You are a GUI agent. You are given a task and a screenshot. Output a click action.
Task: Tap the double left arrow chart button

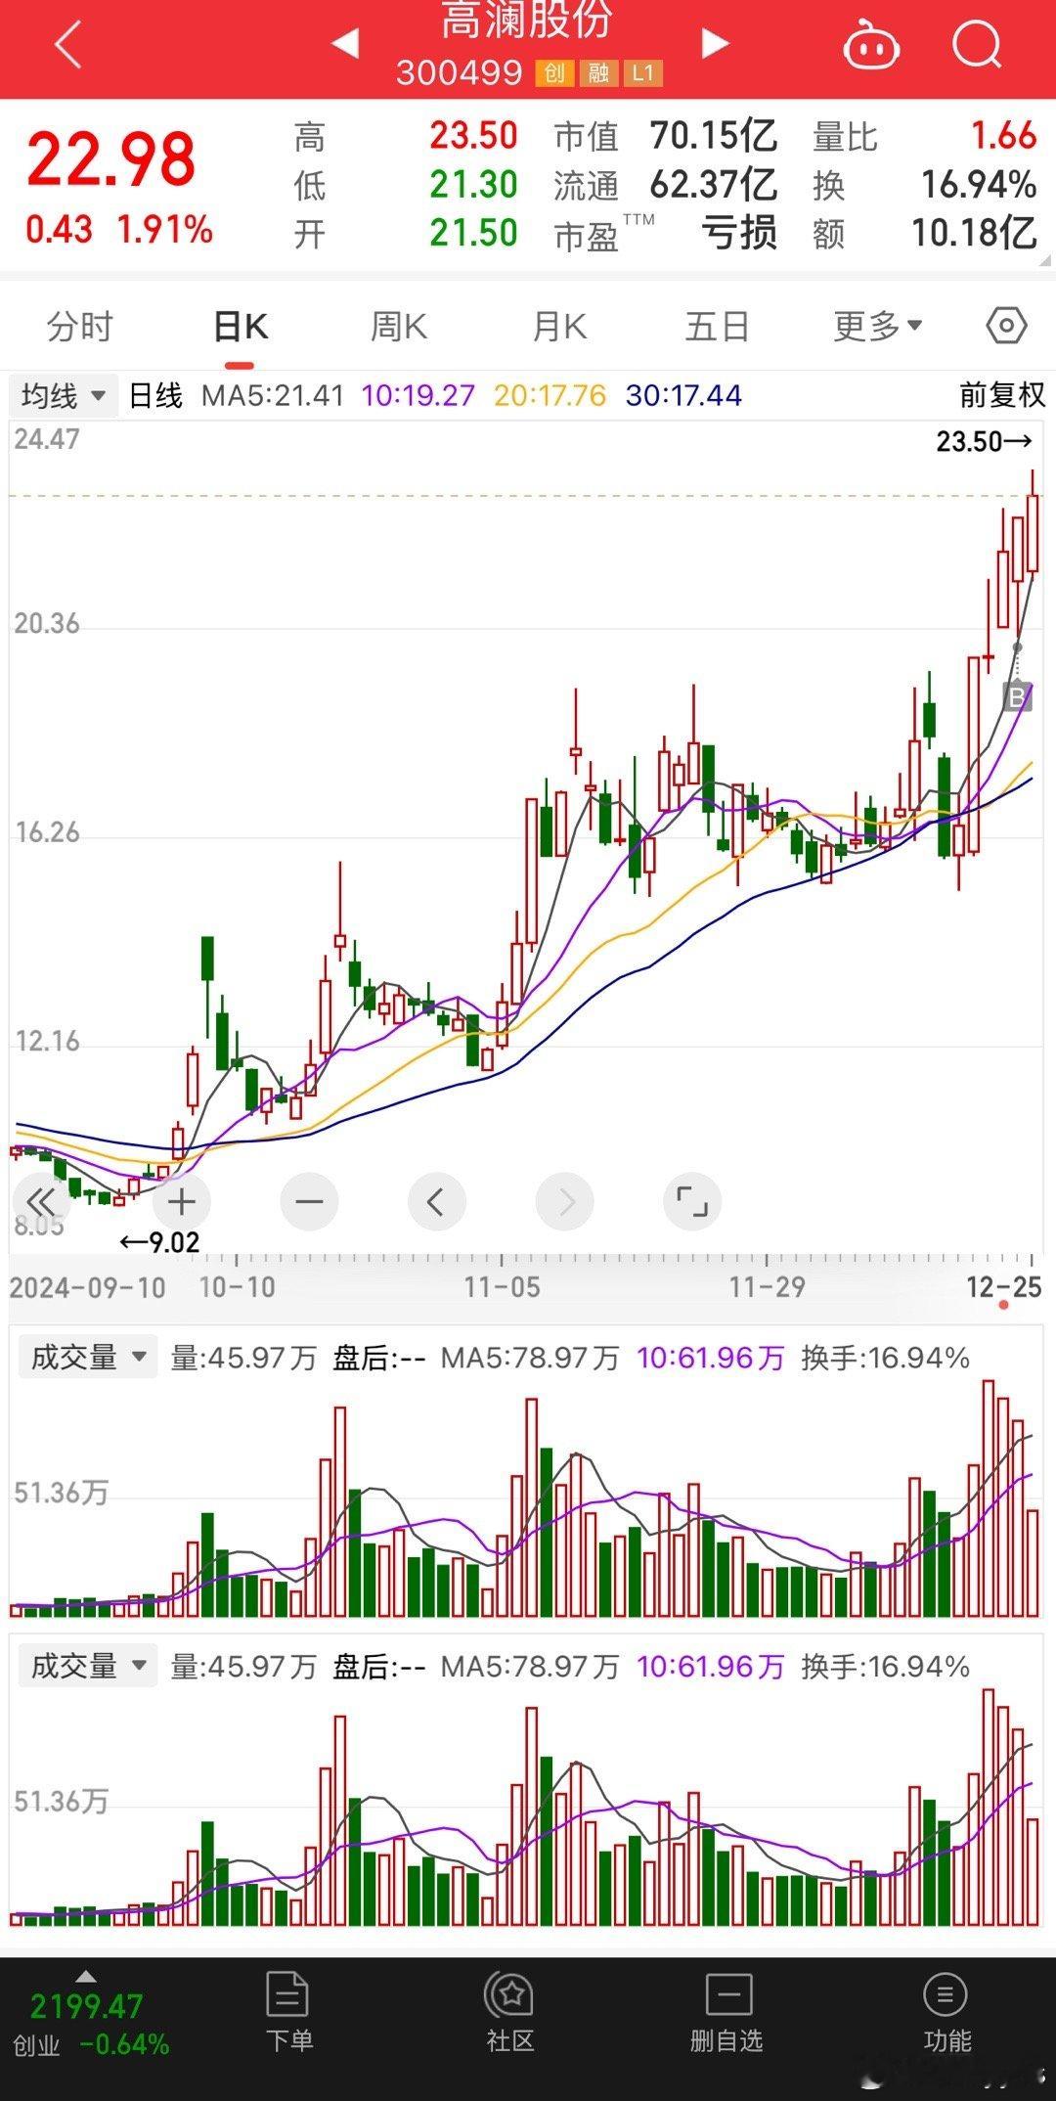click(x=41, y=1202)
